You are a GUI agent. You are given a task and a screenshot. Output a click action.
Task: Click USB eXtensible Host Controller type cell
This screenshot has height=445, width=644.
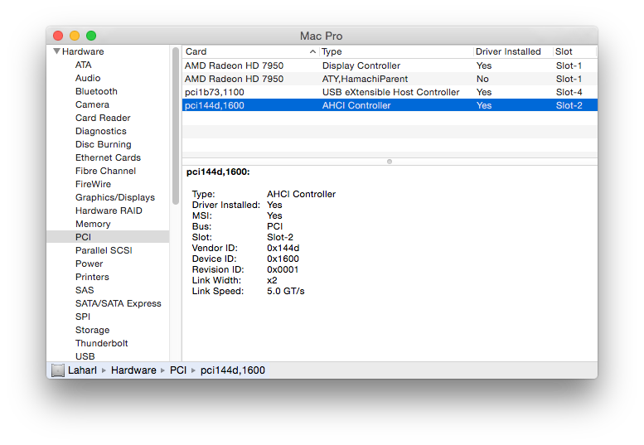pos(390,92)
